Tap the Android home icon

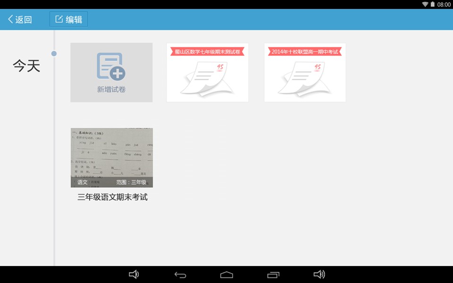226,275
